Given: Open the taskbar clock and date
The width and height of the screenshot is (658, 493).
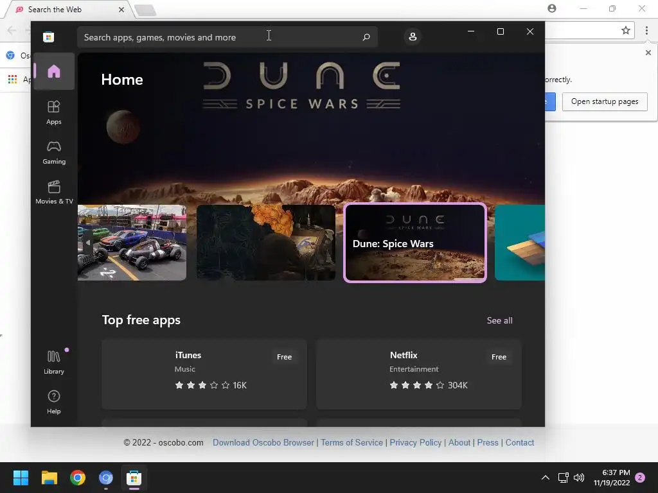Looking at the screenshot, I should [612, 478].
